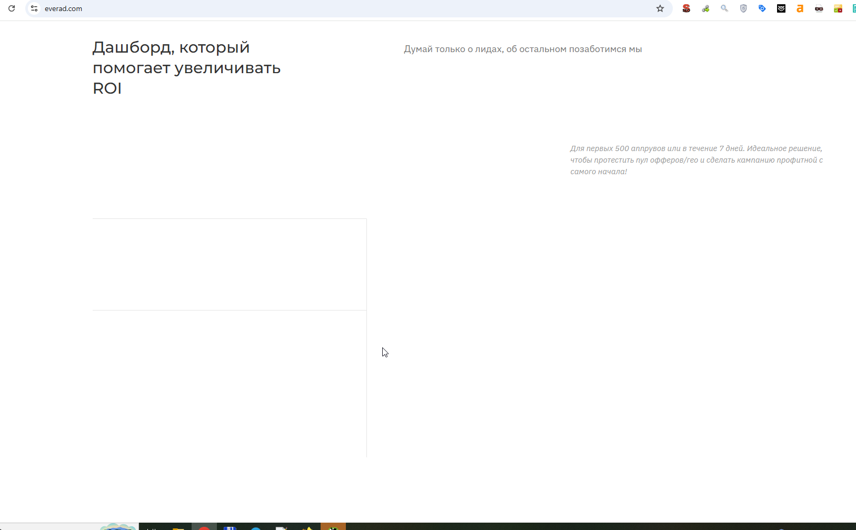Open the blue price tag extension
The height and width of the screenshot is (530, 856).
762,8
